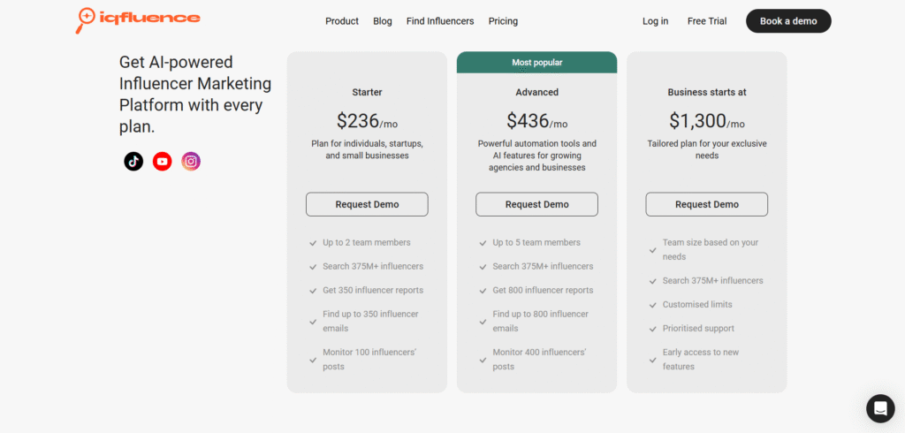The height and width of the screenshot is (433, 905).
Task: Click the $436/mo price
Action: (x=536, y=121)
